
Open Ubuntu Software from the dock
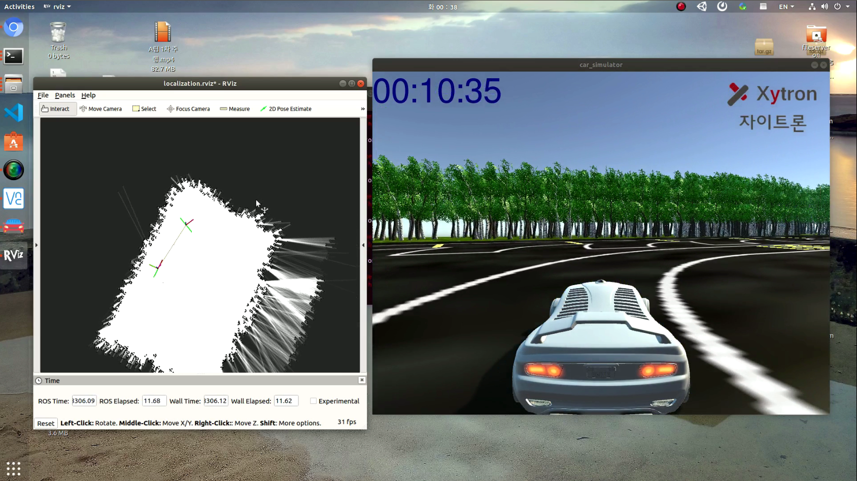click(x=14, y=142)
